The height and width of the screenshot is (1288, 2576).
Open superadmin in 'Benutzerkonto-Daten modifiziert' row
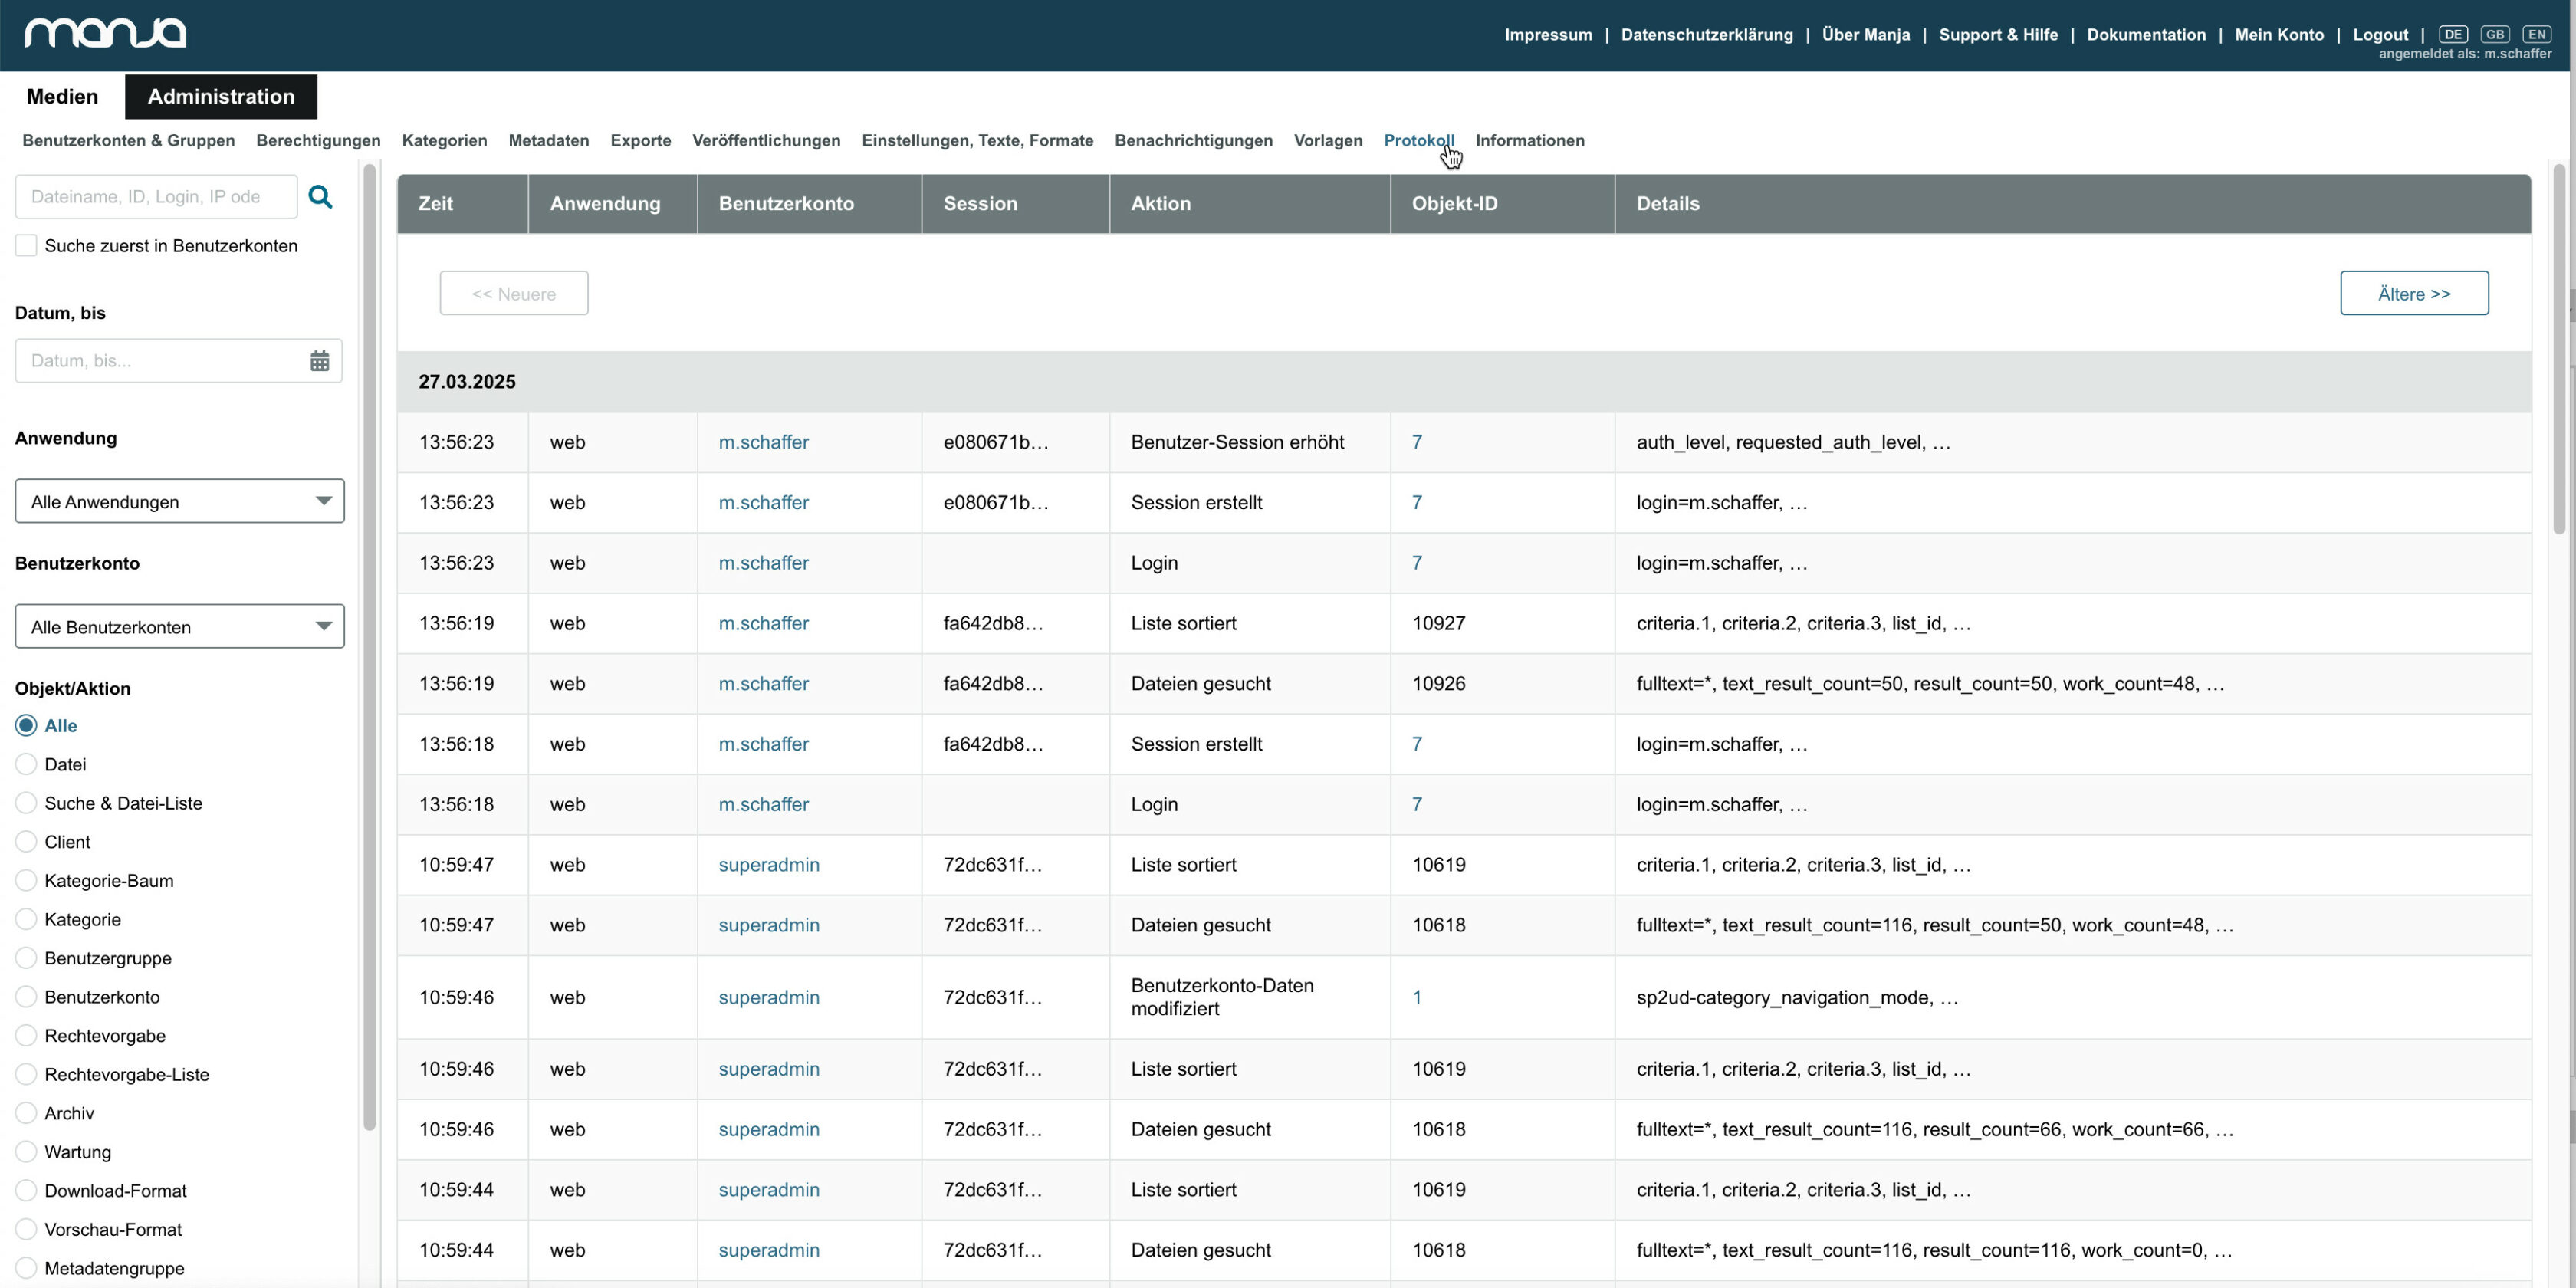(769, 997)
